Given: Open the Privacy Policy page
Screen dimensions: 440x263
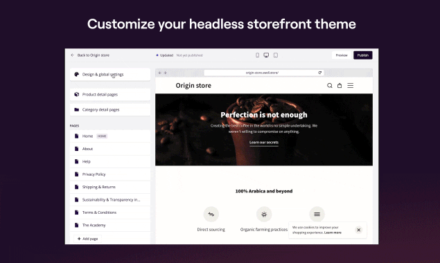Looking at the screenshot, I should click(x=110, y=174).
